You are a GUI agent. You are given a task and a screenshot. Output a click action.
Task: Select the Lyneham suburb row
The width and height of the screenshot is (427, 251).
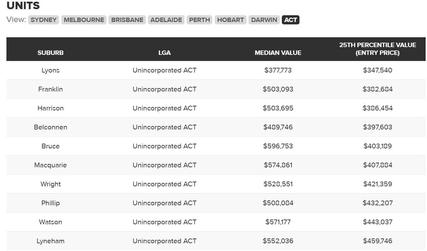(x=51, y=241)
